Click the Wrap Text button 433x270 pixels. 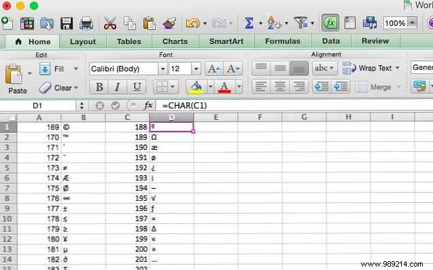pos(371,68)
